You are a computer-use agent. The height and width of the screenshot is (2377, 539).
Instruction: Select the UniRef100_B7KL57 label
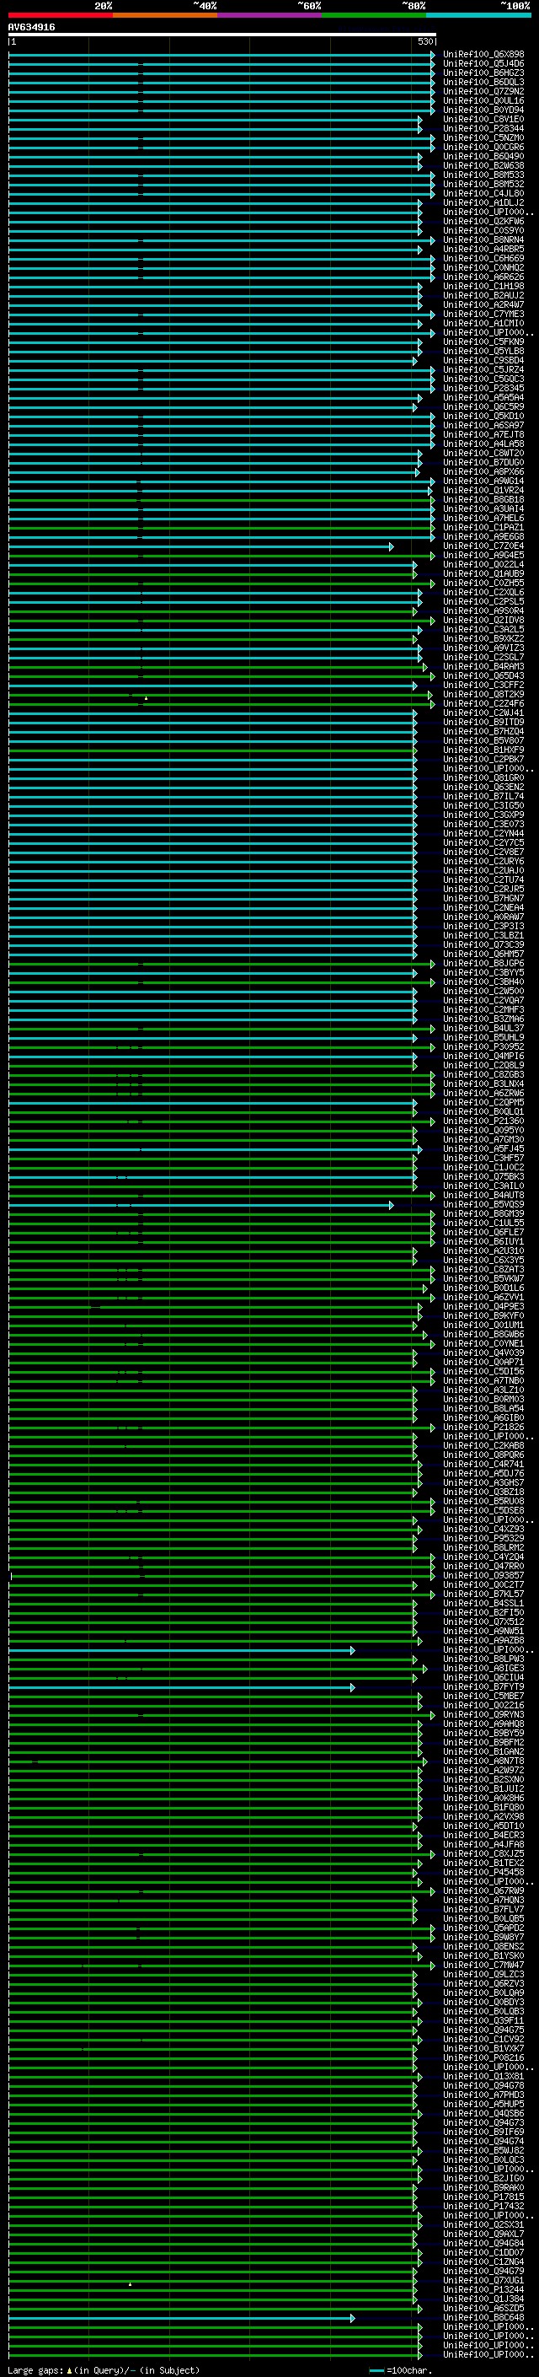point(483,1595)
